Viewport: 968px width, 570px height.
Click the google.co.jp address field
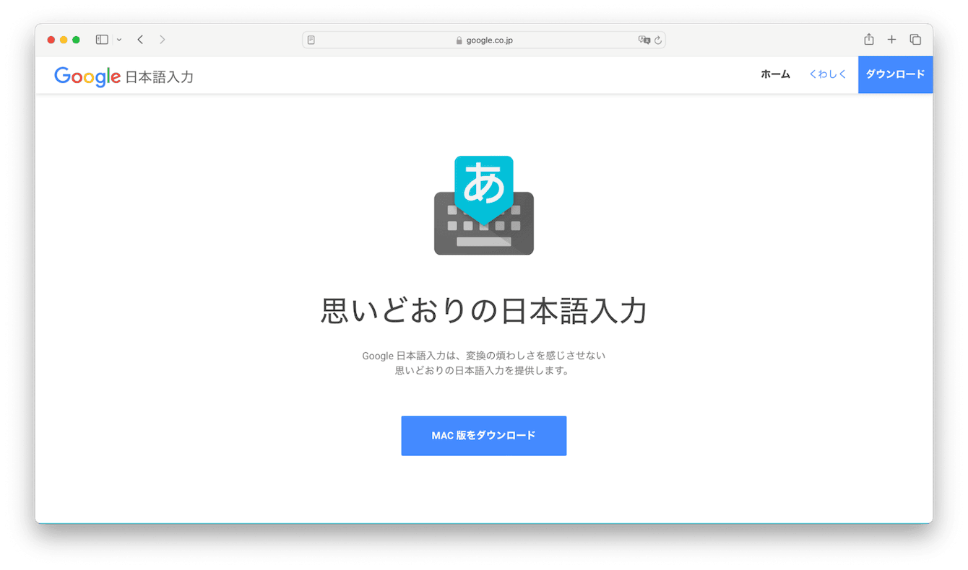483,40
